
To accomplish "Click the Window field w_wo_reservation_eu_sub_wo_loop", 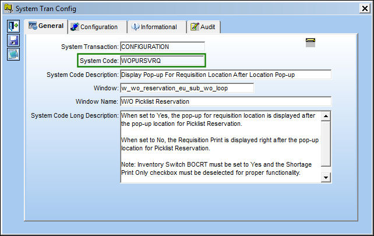I will [x=187, y=88].
